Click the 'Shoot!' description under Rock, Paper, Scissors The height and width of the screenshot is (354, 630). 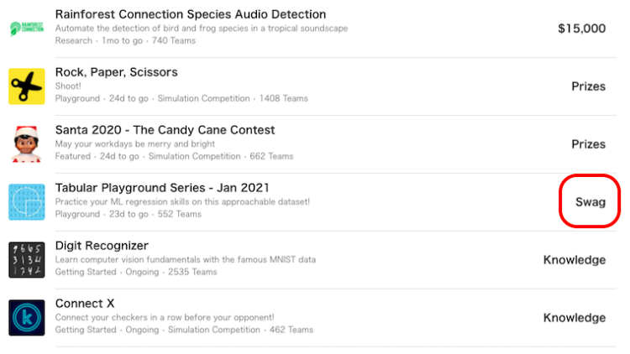pyautogui.click(x=68, y=86)
